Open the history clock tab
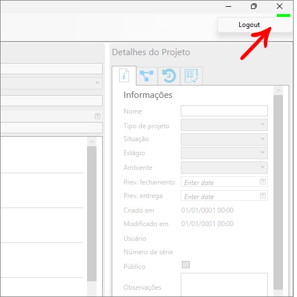297x297 pixels. point(169,76)
